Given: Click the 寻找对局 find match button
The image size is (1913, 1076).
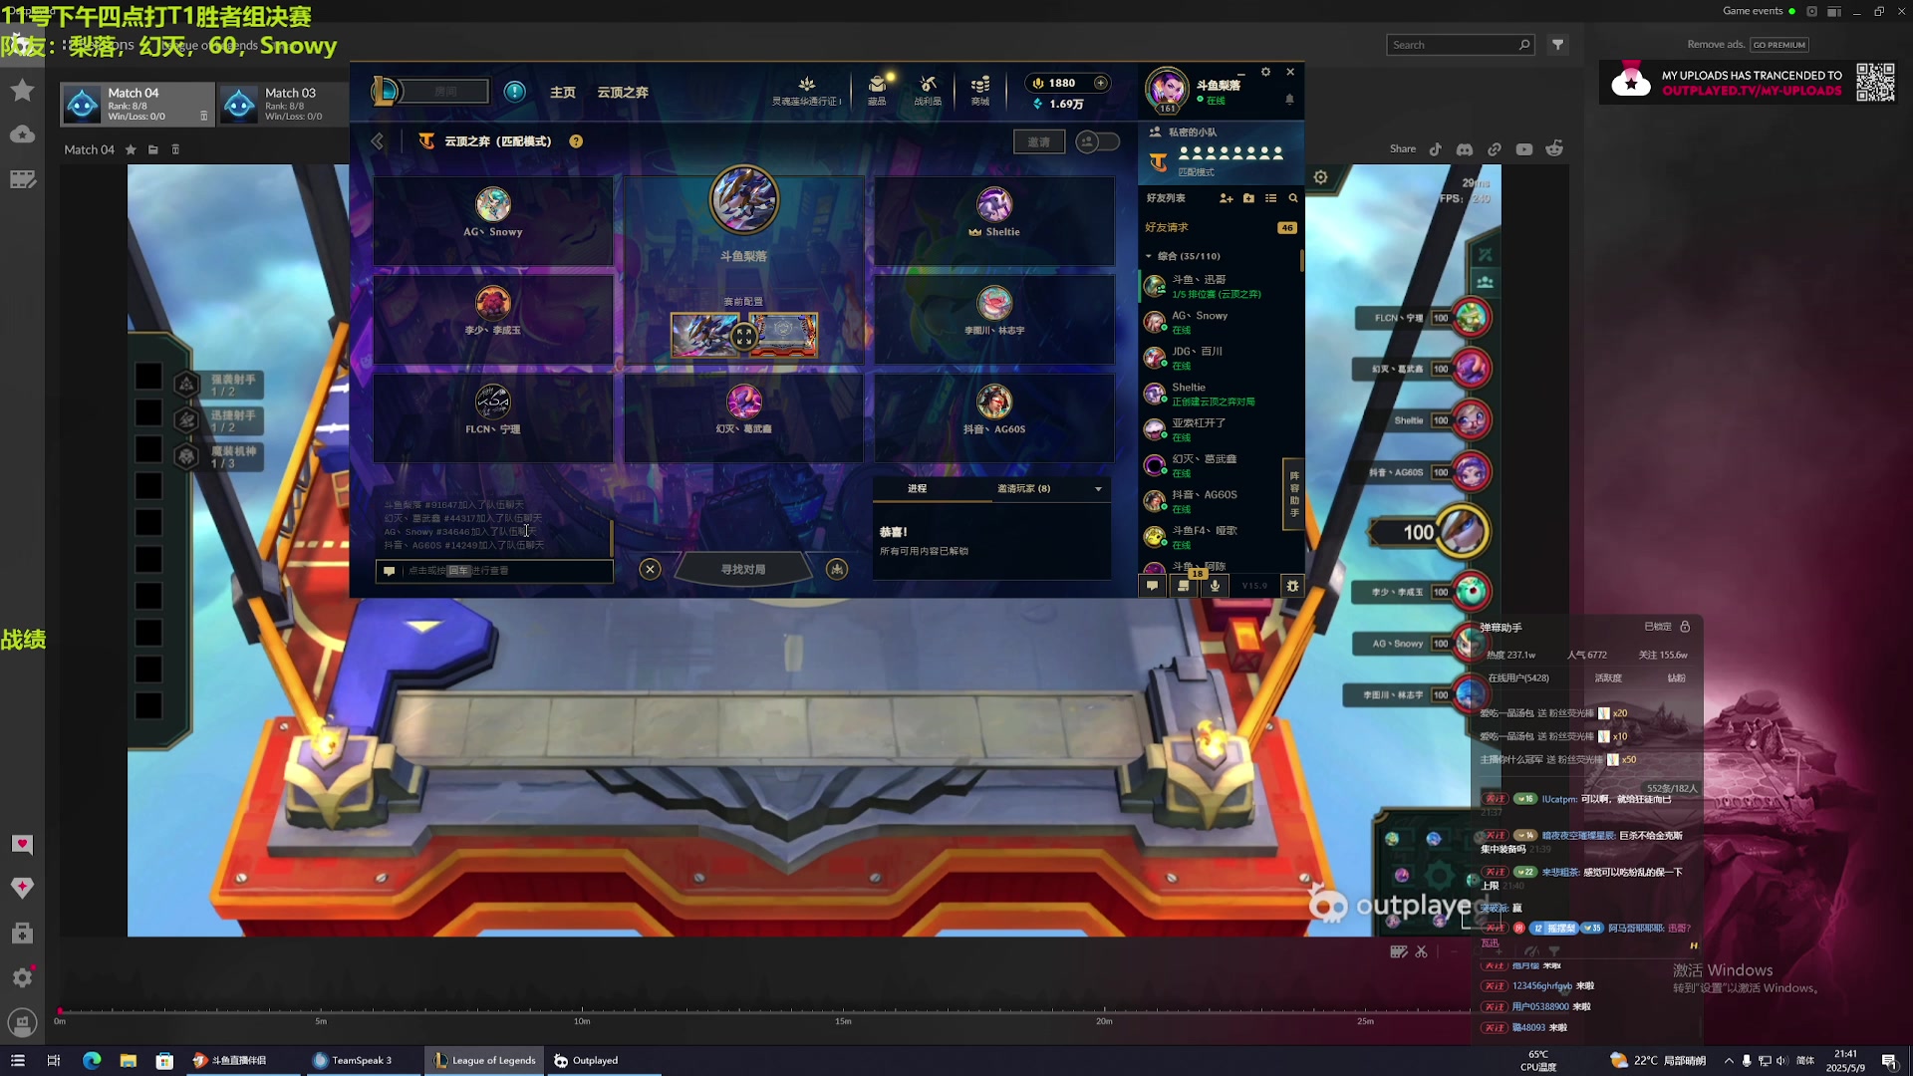Looking at the screenshot, I should point(743,569).
